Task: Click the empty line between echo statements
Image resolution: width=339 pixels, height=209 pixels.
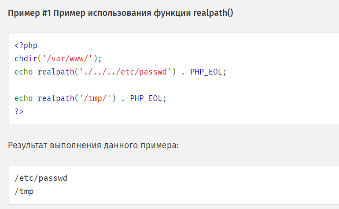Action: pyautogui.click(x=88, y=85)
